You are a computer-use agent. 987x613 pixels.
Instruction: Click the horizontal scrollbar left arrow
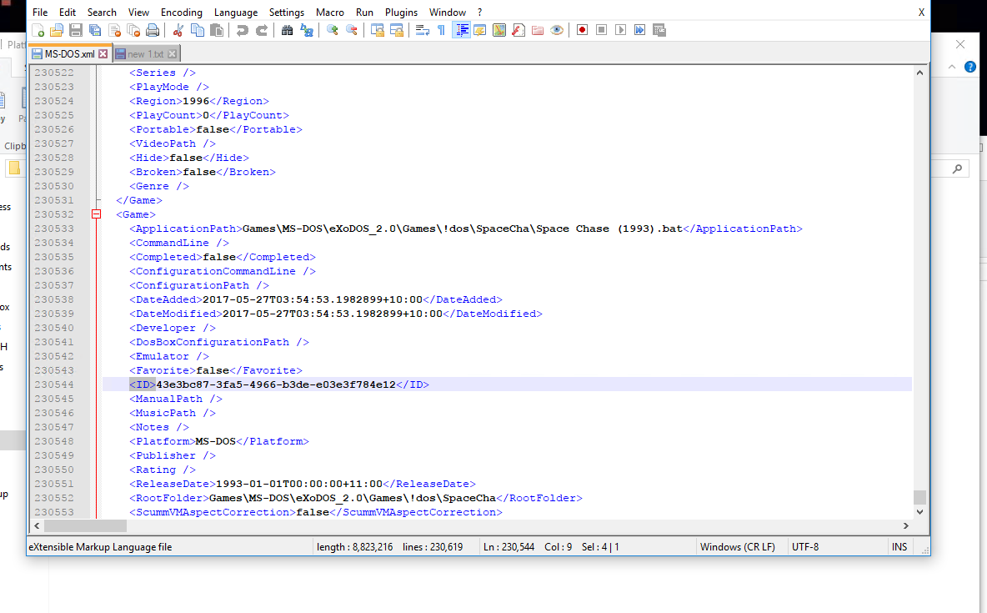tap(37, 525)
